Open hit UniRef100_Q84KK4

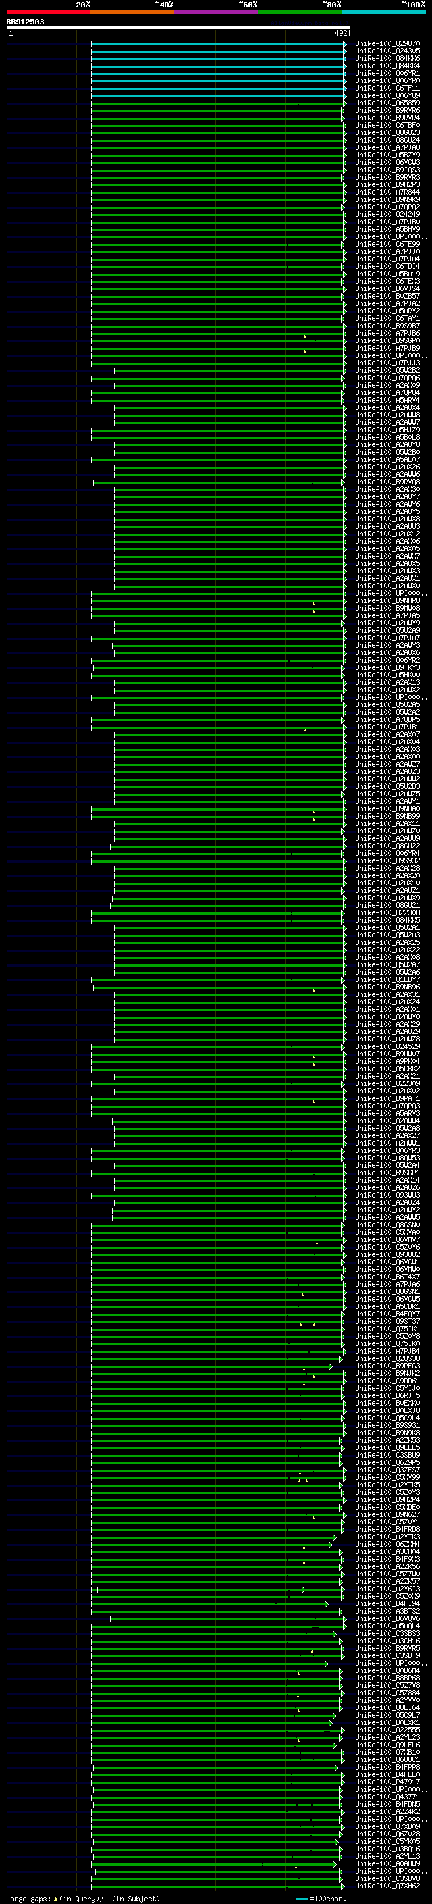[x=387, y=66]
